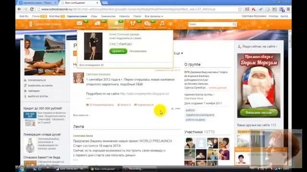Open 'У вас 1 общий друг' link
The height and width of the screenshot is (172, 307).
[120, 44]
